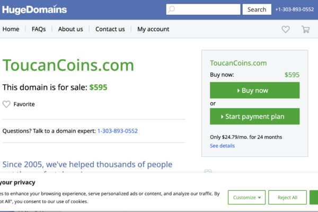Choose Start payment plan
Viewport: 318px width, 212px height.
(254, 117)
